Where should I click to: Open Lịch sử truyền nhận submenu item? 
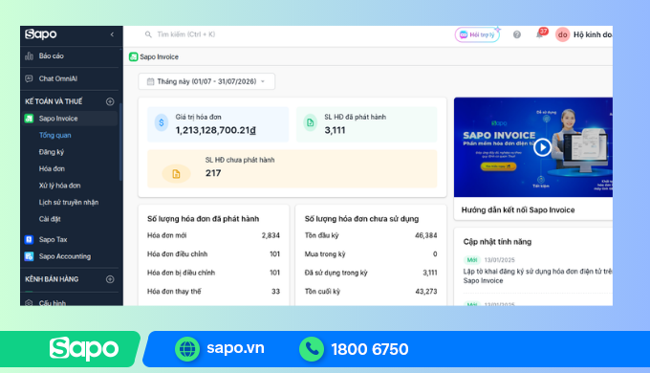point(69,203)
